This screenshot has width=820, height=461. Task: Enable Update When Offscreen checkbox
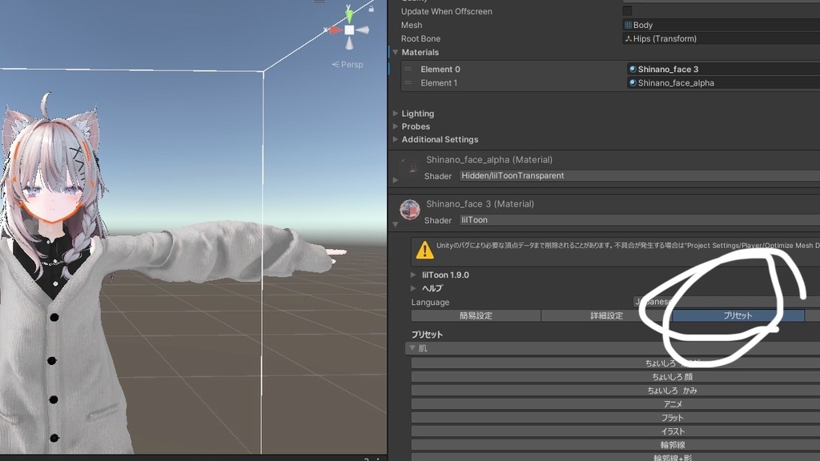[x=627, y=11]
